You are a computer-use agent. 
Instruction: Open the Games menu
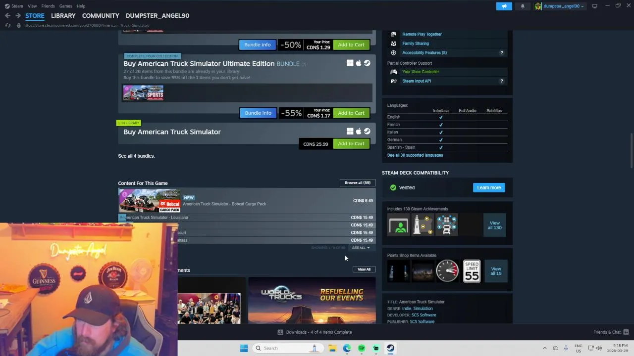[x=65, y=6]
